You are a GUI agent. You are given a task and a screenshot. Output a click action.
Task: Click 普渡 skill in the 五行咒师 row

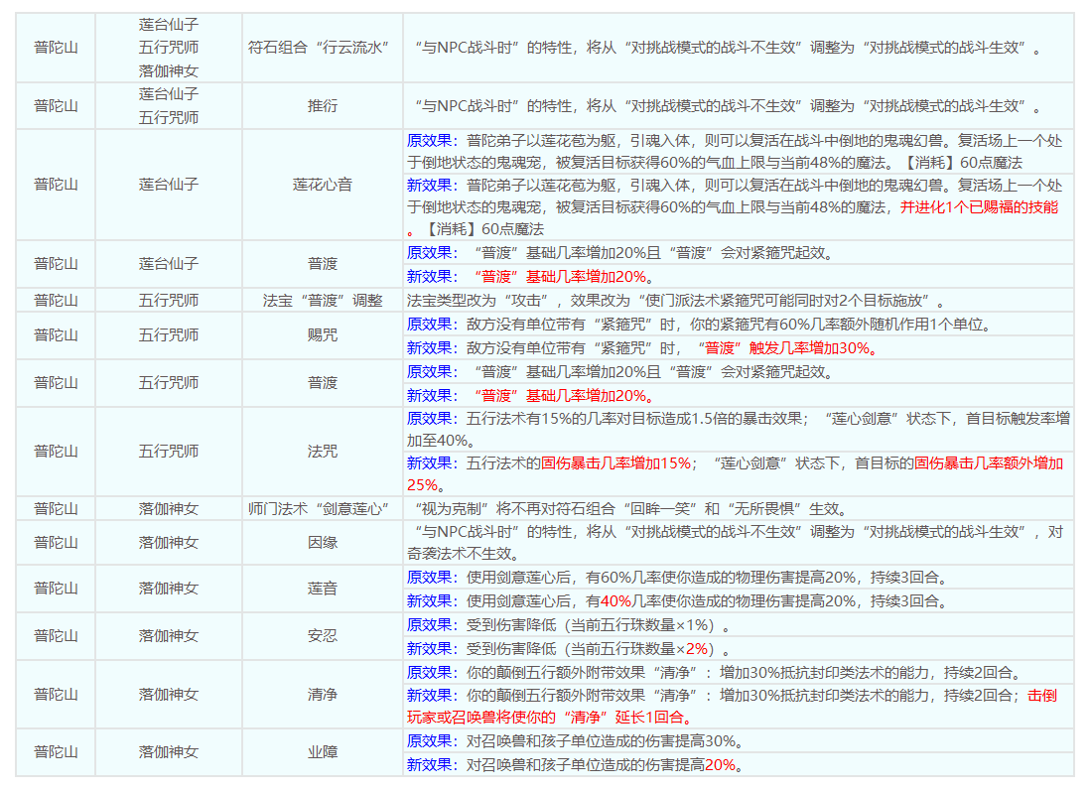pos(323,383)
